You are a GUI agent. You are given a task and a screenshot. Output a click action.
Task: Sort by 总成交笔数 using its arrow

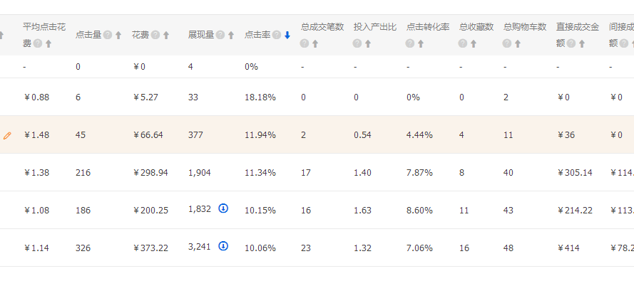click(x=315, y=43)
